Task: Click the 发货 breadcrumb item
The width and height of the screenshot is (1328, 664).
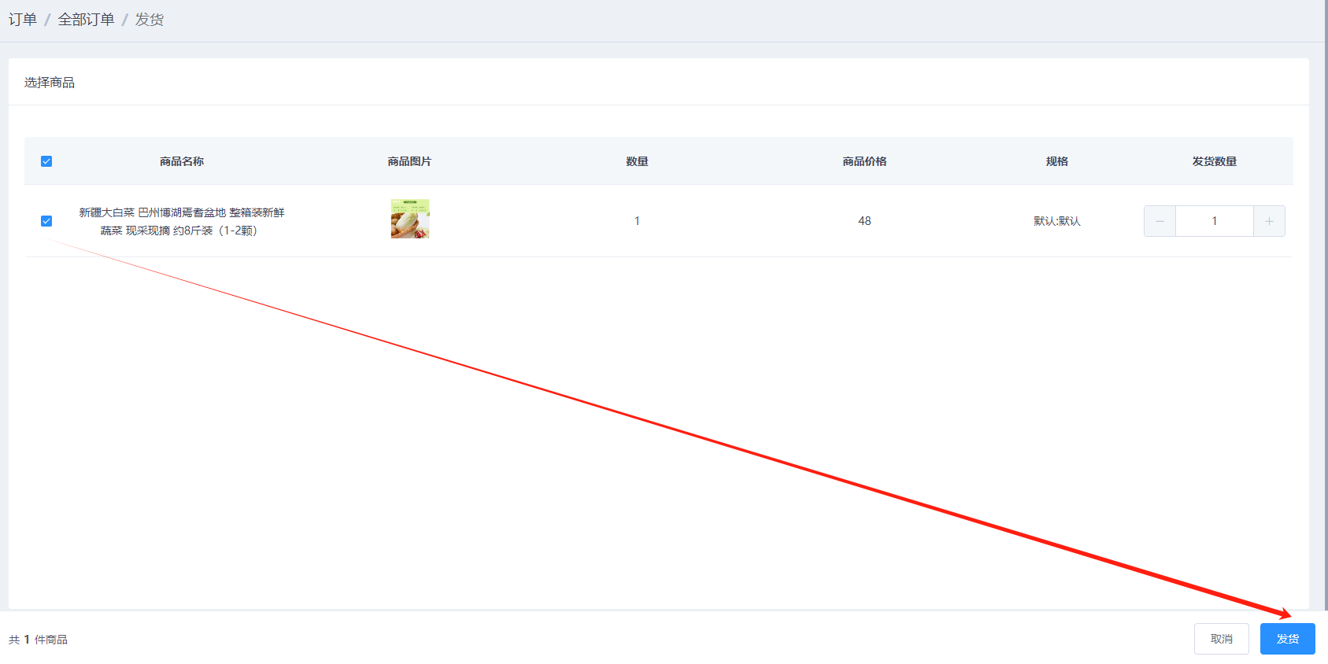Action: click(149, 20)
